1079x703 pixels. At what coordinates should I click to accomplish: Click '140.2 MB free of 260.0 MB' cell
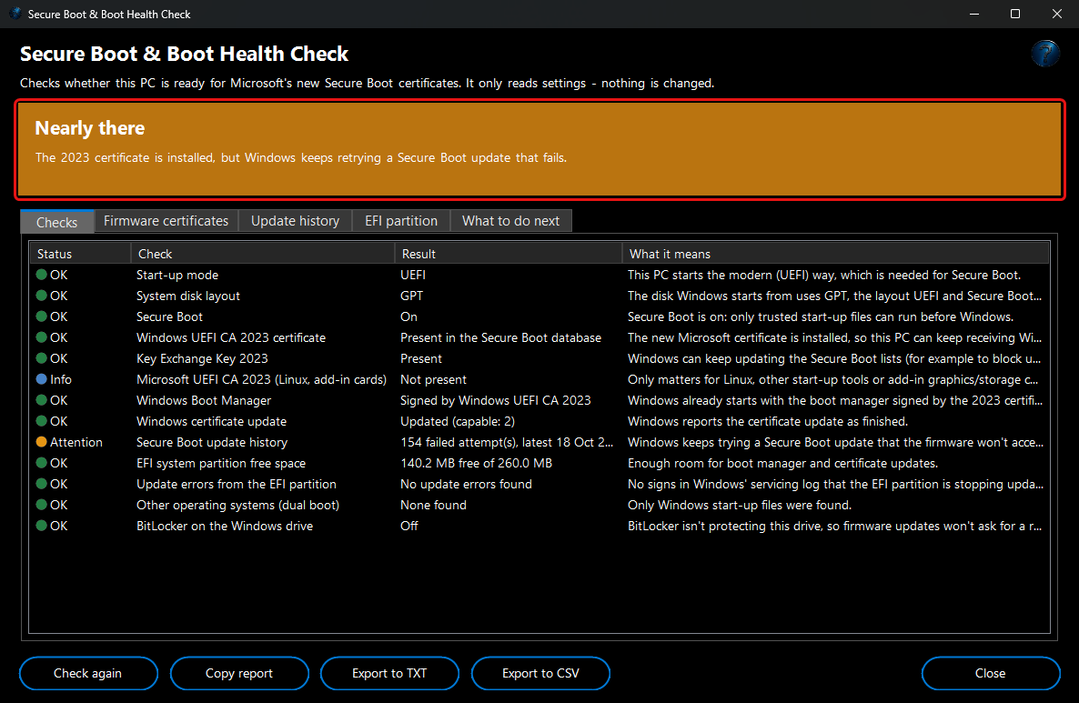476,463
